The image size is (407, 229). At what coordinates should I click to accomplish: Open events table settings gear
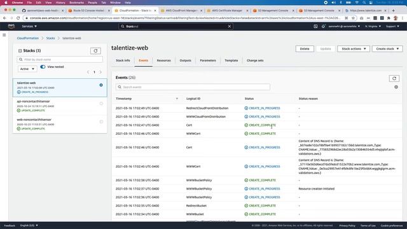coord(396,87)
